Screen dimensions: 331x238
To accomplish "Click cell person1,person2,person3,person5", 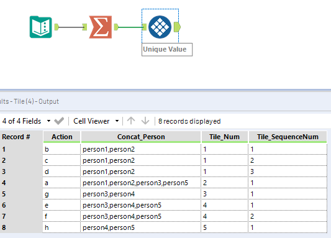I will [141, 183].
